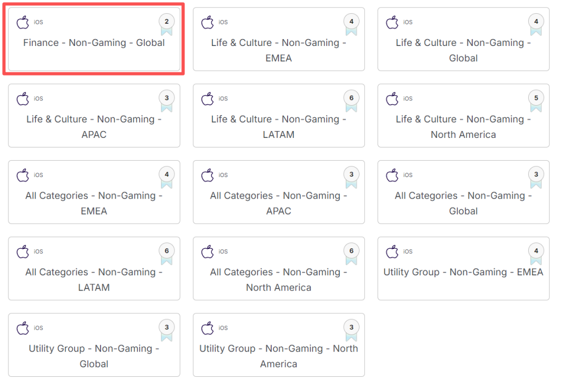The image size is (571, 380).
Task: Open Life & Culture - Non-Gaming - EMEA title
Action: 279,50
